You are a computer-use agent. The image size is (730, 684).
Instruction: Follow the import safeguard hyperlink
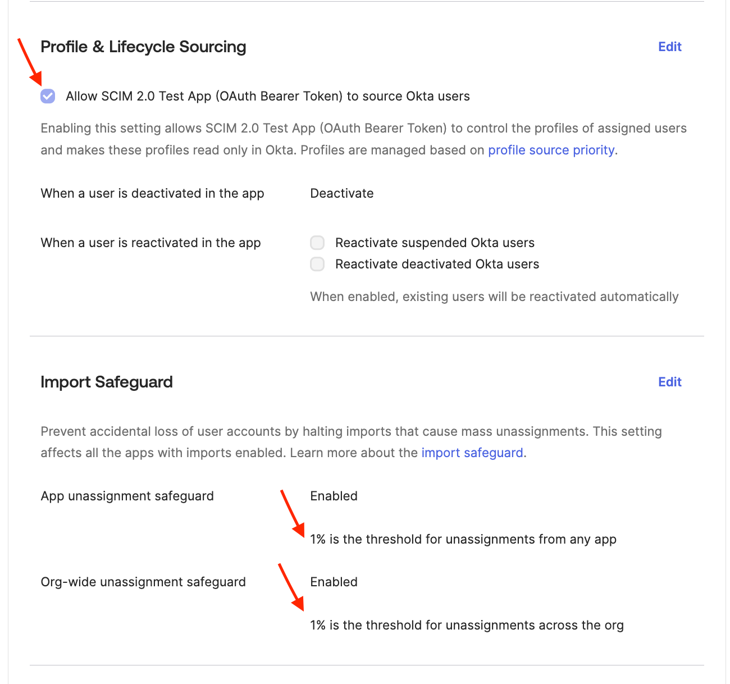(472, 453)
